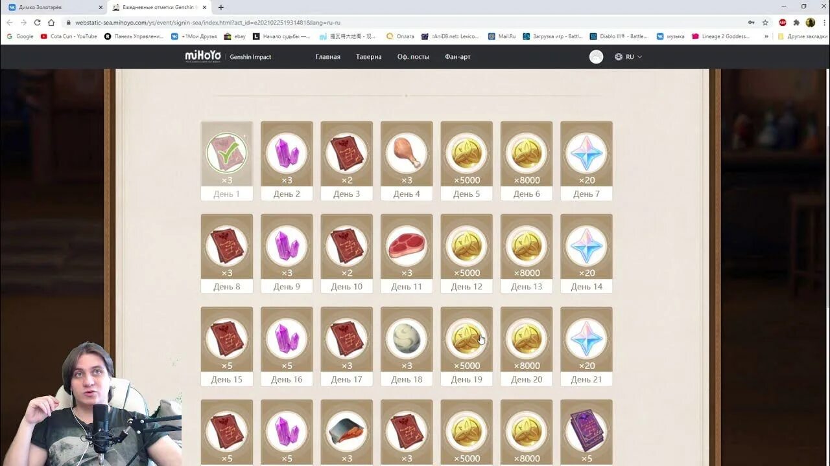Switch to the Димко Золотарёв tab
The height and width of the screenshot is (466, 830).
[x=55, y=7]
